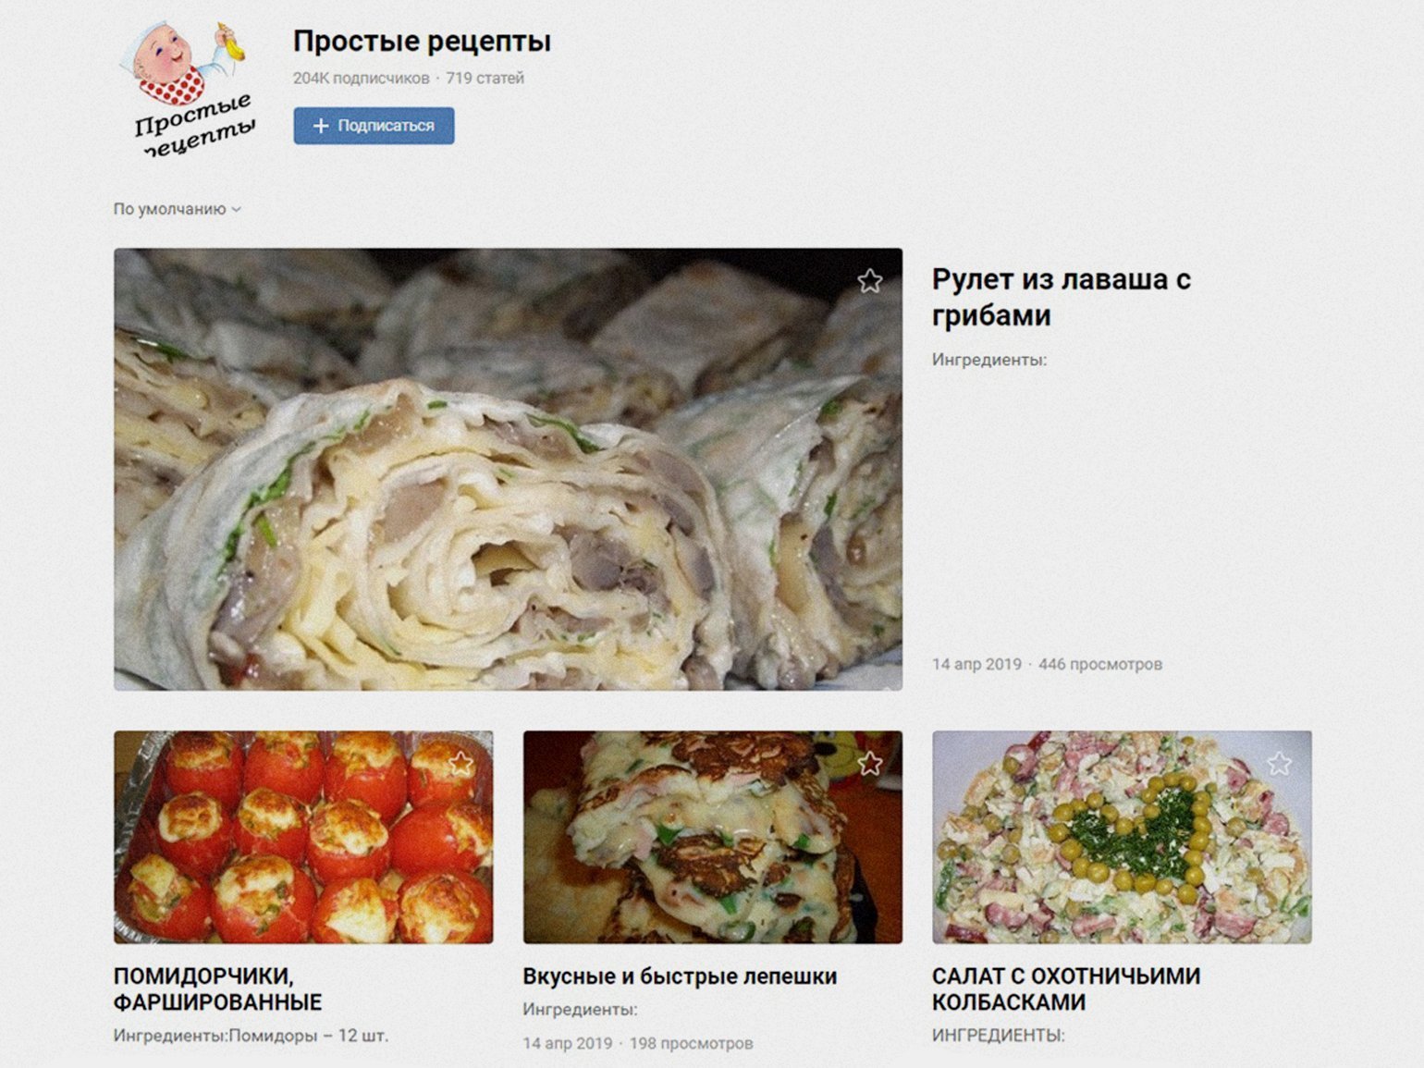The image size is (1424, 1068).
Task: Click the 719 статей count
Action: pos(485,79)
